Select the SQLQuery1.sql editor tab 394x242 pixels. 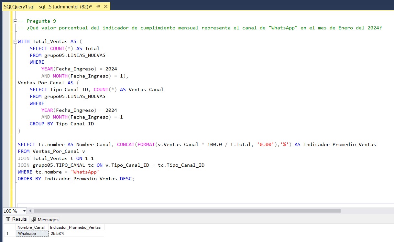pos(48,6)
